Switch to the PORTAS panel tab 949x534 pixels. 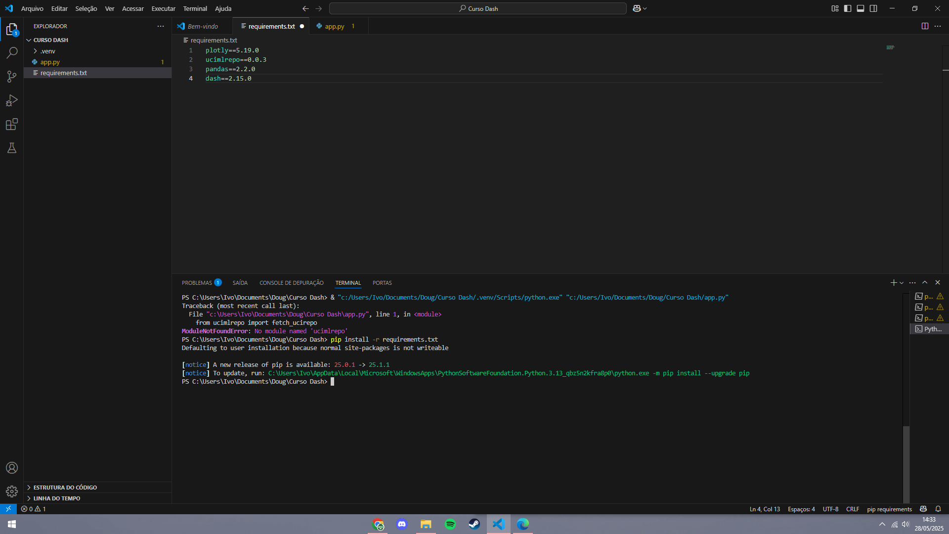click(x=382, y=283)
